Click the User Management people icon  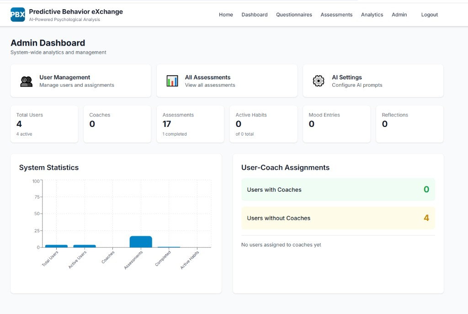click(26, 81)
